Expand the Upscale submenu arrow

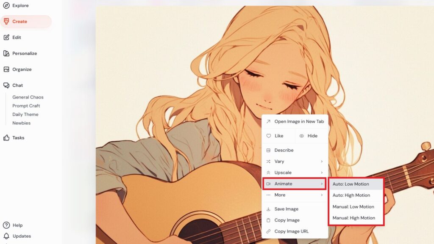[322, 173]
